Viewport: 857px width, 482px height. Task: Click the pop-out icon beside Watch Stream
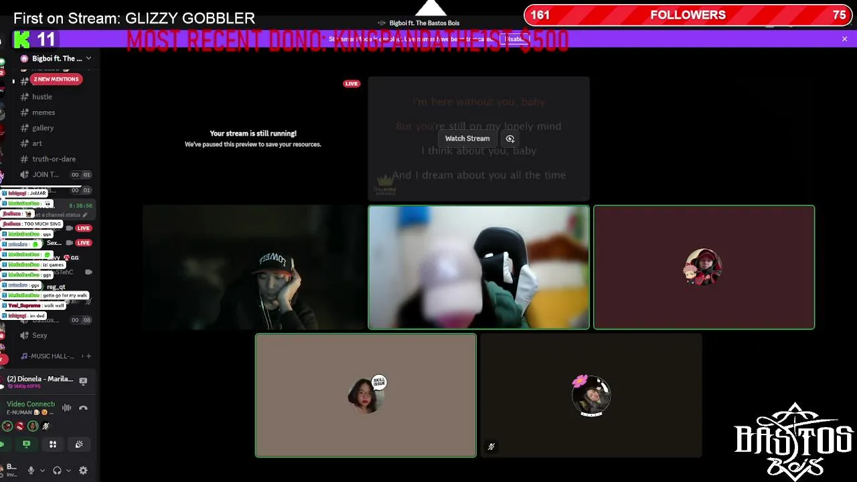[510, 139]
